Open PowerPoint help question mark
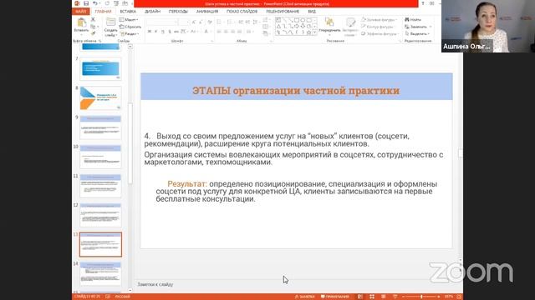 [x=423, y=3]
